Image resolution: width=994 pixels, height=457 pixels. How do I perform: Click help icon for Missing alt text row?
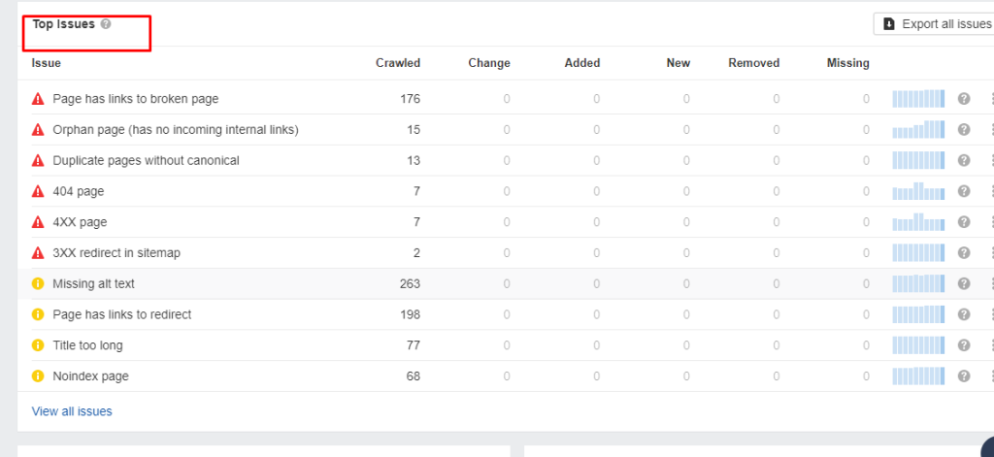pos(964,283)
